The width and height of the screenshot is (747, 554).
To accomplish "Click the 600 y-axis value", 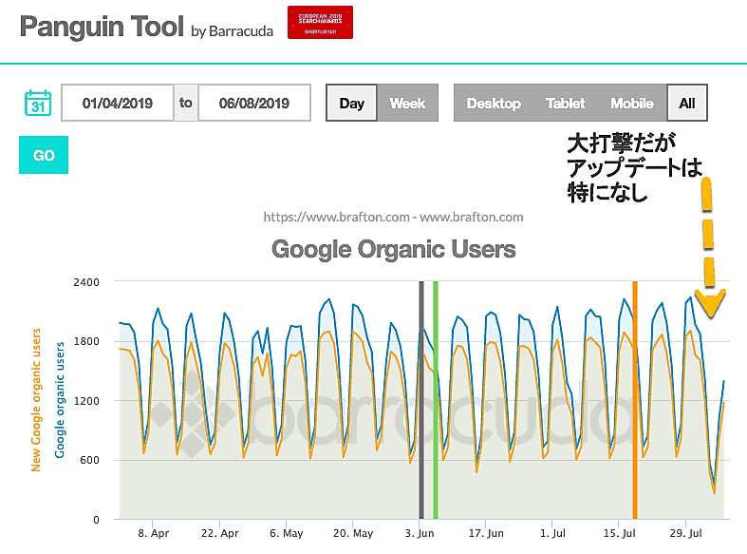I will 89,460.
